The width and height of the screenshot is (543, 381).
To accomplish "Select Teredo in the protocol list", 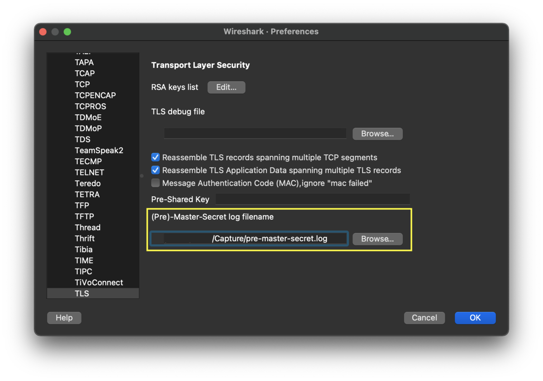I will [93, 183].
